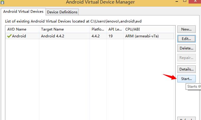
Task: Select the Android Virtual Devices tab
Action: (23, 12)
